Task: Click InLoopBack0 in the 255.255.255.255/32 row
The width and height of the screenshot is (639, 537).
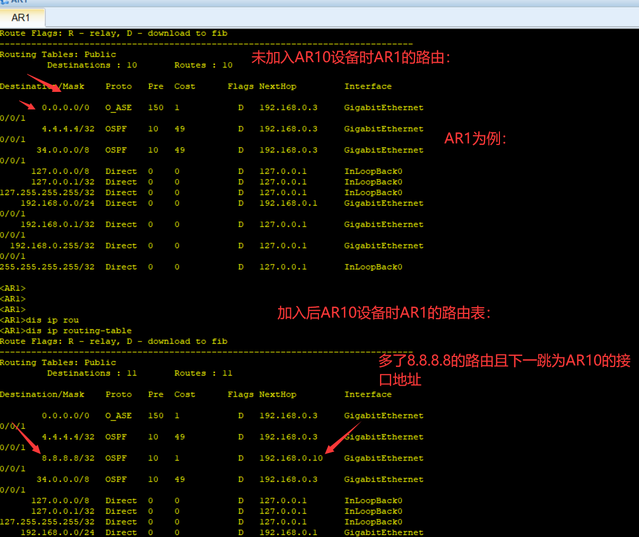Action: point(373,267)
